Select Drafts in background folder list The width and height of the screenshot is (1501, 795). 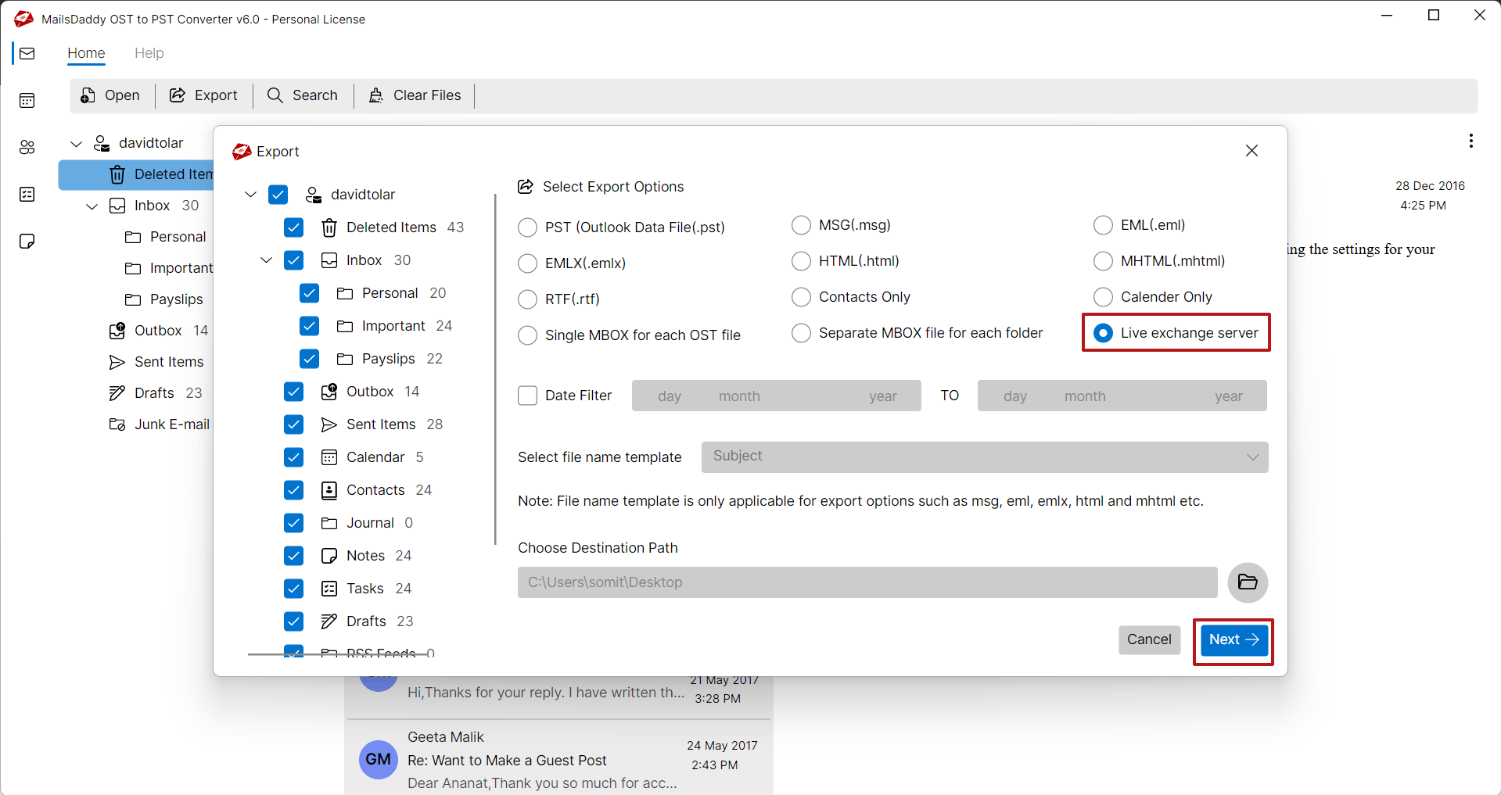pos(156,393)
